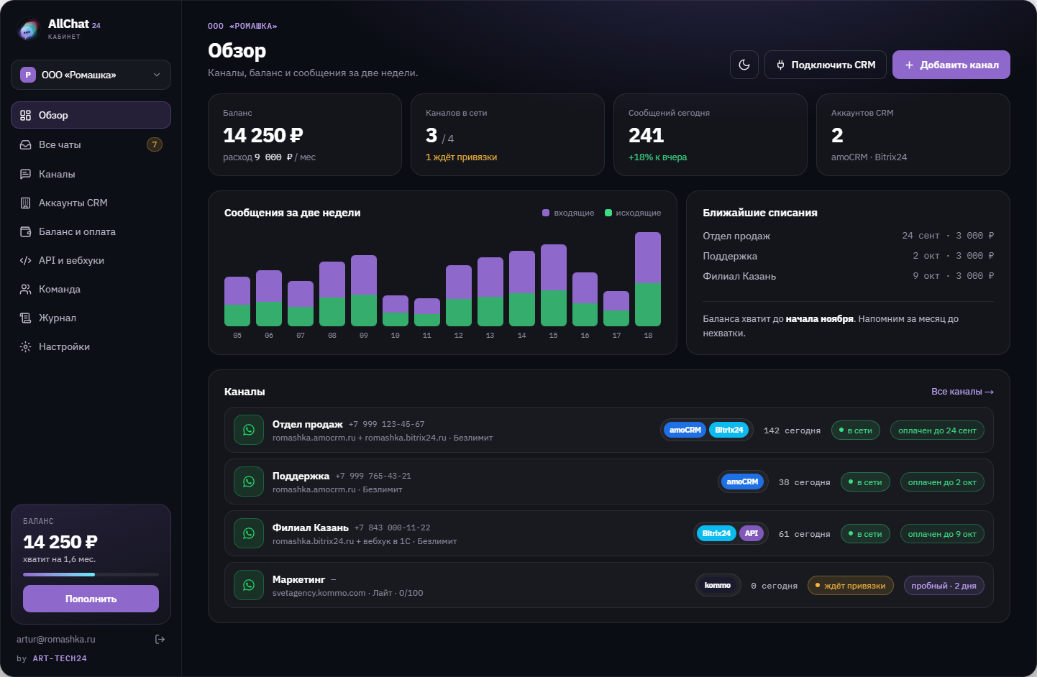Click the WhatsApp icon of Маркетинг

(249, 585)
